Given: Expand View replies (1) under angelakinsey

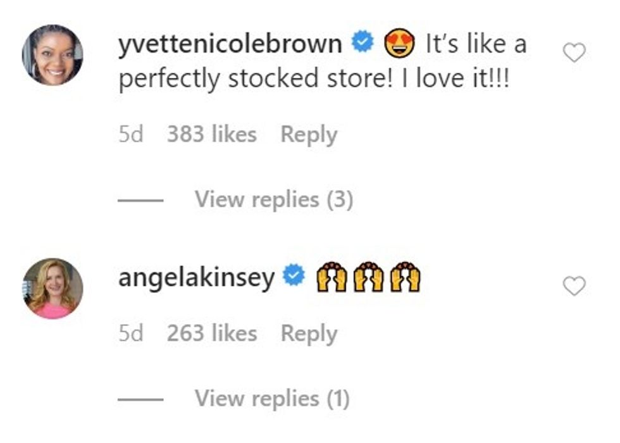Looking at the screenshot, I should (272, 399).
